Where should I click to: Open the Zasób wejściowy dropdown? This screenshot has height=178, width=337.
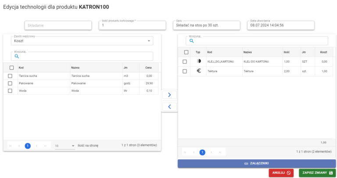click(x=82, y=41)
